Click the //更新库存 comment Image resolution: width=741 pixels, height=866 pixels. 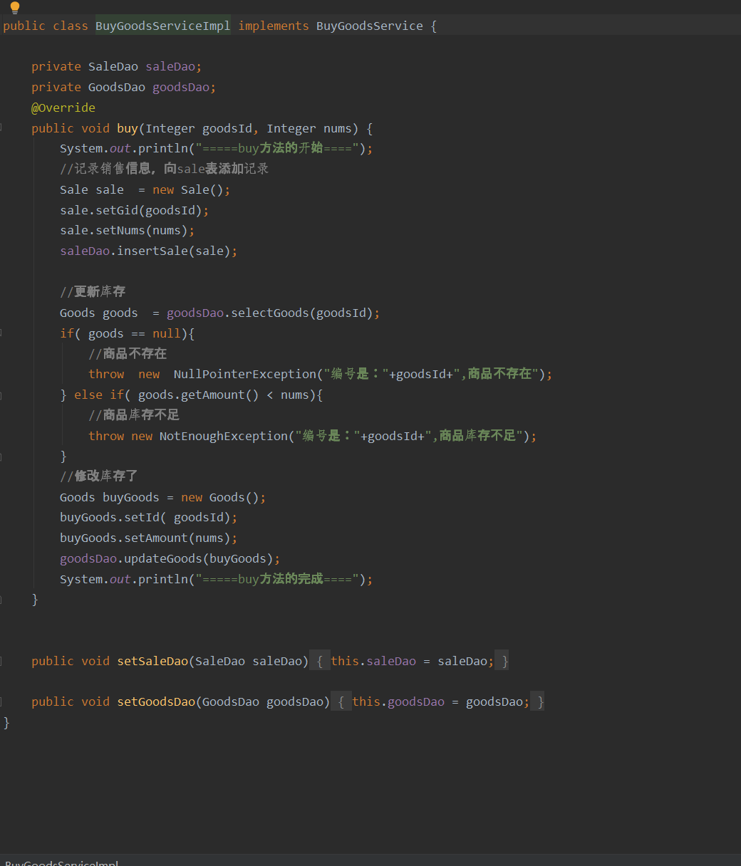click(x=93, y=291)
